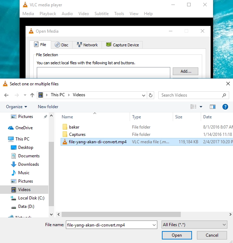Click the Add... button in Open Media
233x243 pixels.
[186, 71]
